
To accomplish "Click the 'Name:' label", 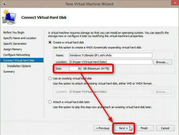I will 60,56.
